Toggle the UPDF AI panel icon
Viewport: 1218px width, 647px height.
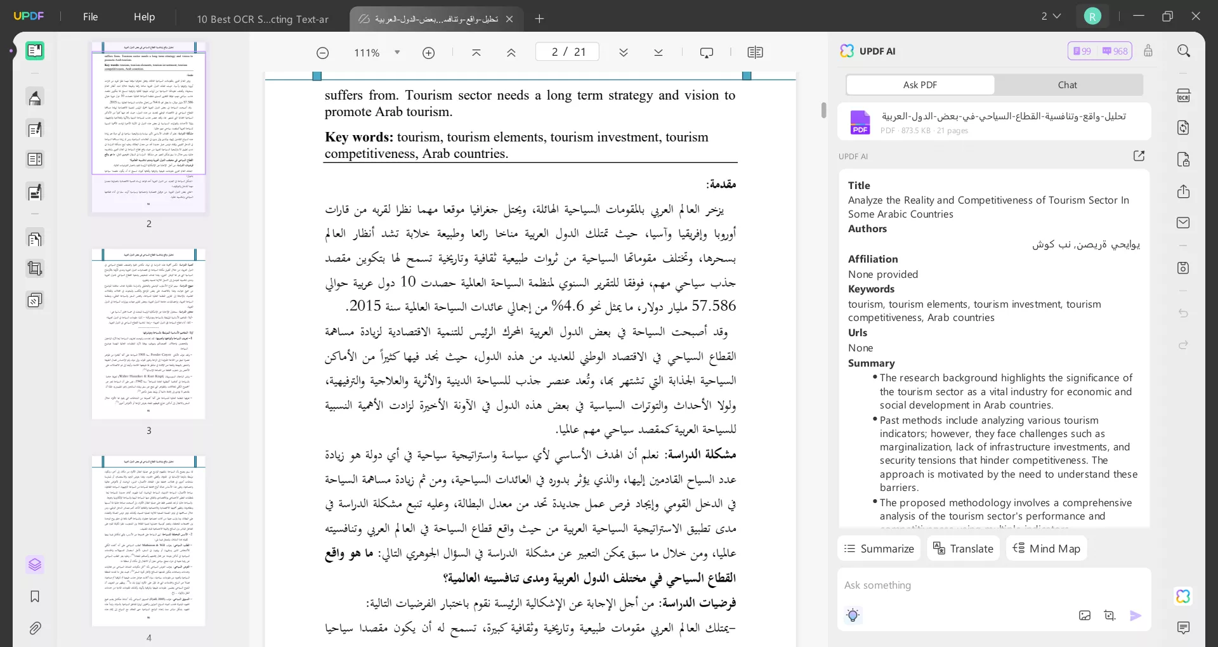tap(1184, 596)
